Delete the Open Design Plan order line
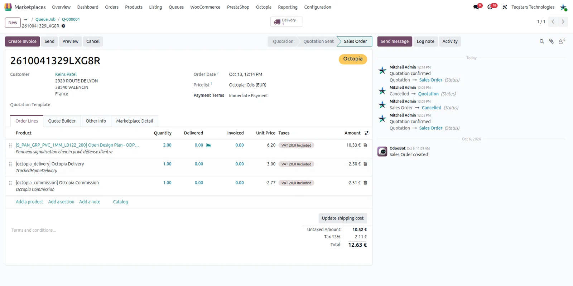 [x=365, y=145]
